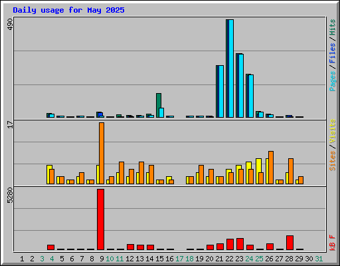The width and height of the screenshot is (340, 266).
Task: Click the Pages legend label
Action: coord(333,81)
